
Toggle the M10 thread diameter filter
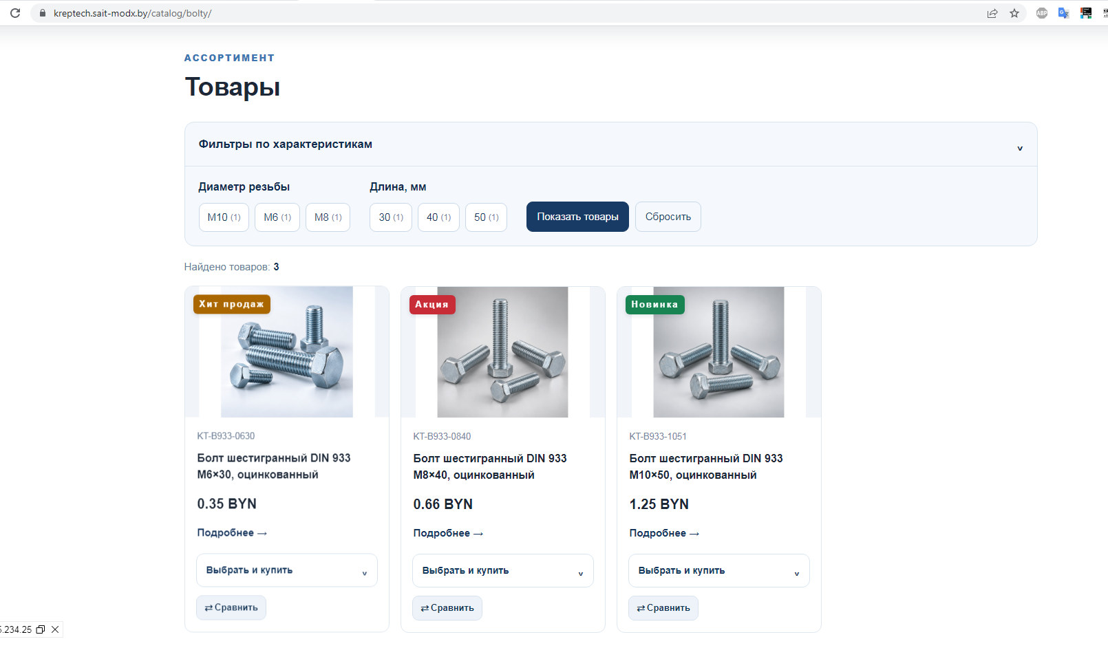224,217
